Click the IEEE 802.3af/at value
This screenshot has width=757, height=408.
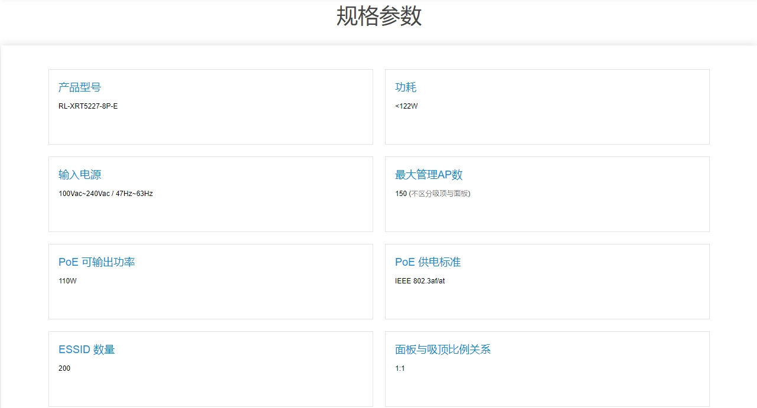[420, 281]
